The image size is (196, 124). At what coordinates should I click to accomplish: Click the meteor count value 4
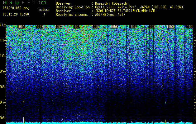(44, 14)
